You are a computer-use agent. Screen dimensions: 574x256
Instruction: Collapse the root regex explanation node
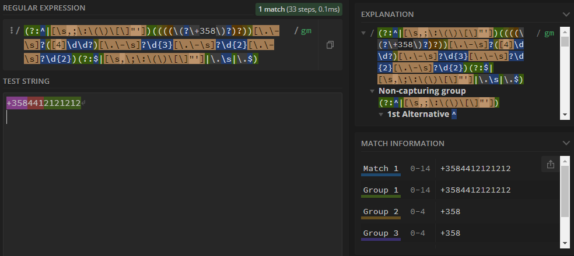click(364, 33)
